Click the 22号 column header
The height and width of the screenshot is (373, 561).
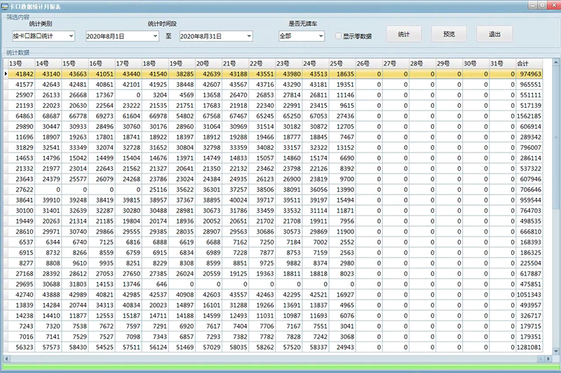point(261,63)
